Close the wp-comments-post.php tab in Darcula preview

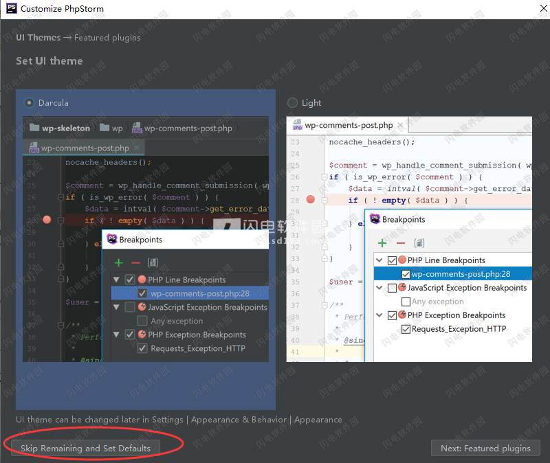click(136, 148)
